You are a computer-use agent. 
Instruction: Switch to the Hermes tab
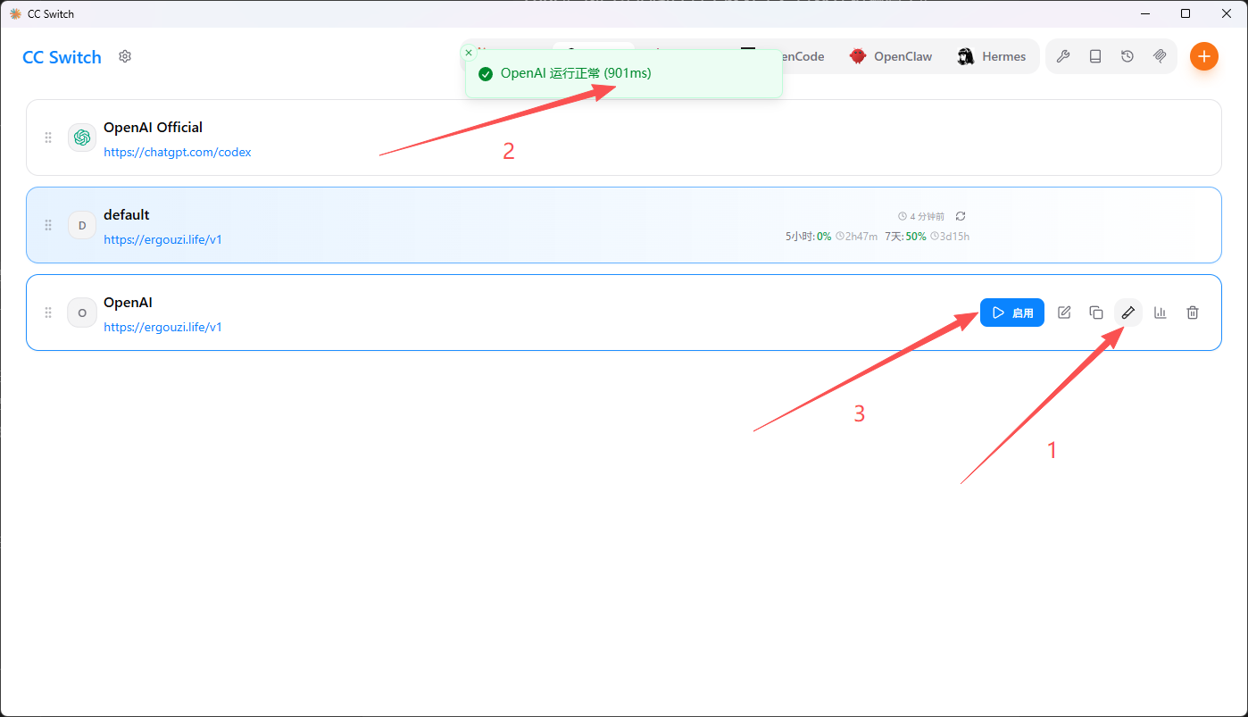point(991,56)
